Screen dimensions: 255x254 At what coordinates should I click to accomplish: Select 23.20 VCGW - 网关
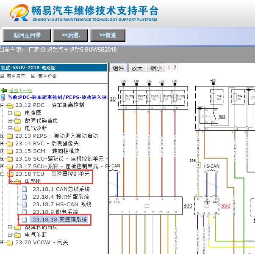tap(42, 242)
